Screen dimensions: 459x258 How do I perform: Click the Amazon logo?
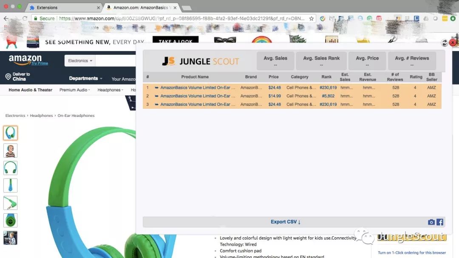pyautogui.click(x=25, y=60)
